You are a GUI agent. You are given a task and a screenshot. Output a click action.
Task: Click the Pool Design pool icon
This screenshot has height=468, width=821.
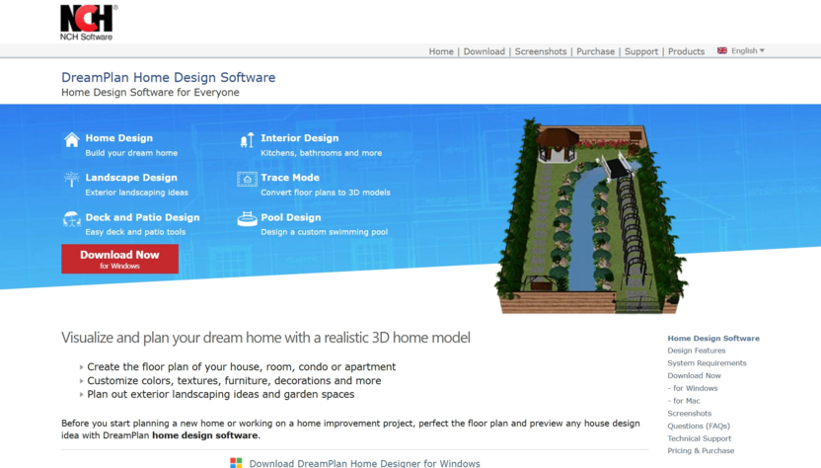[x=247, y=218]
